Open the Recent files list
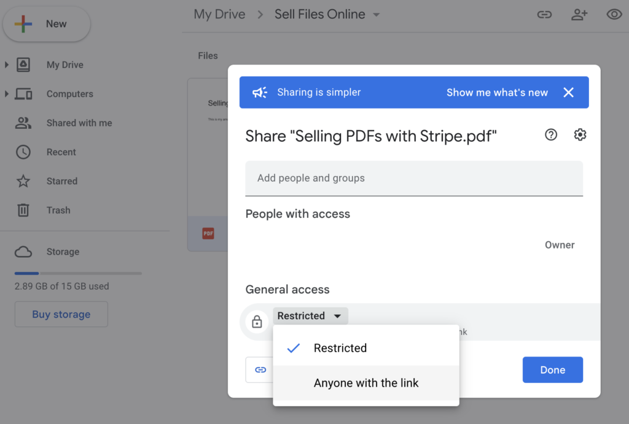 tap(61, 152)
